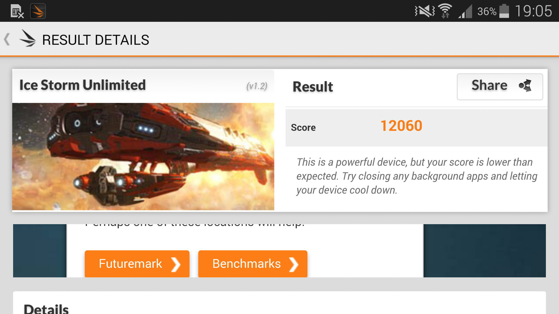Tap the Ice Storm Unlimited spaceship image

pos(143,156)
